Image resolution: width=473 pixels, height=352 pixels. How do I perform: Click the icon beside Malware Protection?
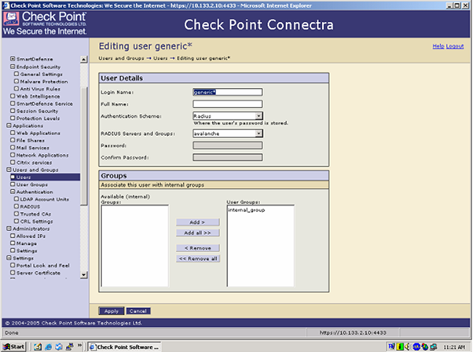point(16,81)
